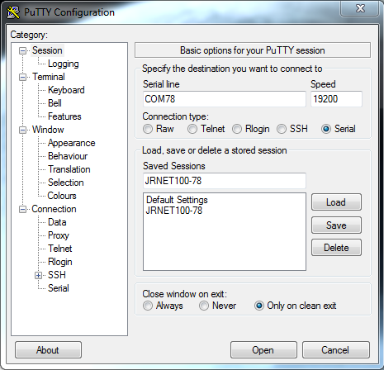The width and height of the screenshot is (384, 370).
Task: Open Proxy settings
Action: coord(59,235)
